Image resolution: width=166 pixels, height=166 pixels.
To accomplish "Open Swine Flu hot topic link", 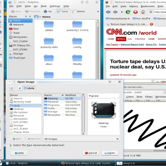I will (x=151, y=44).
